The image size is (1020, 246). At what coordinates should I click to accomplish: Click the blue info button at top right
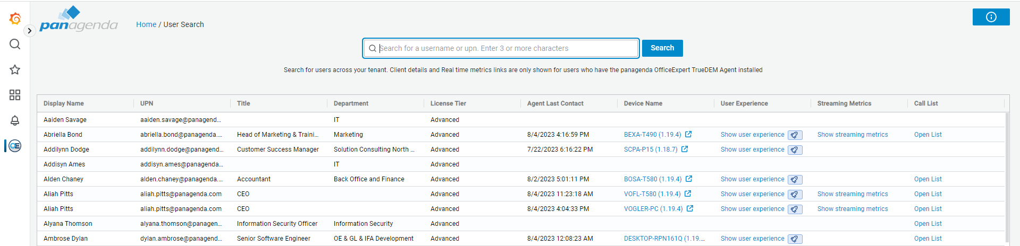click(x=991, y=17)
